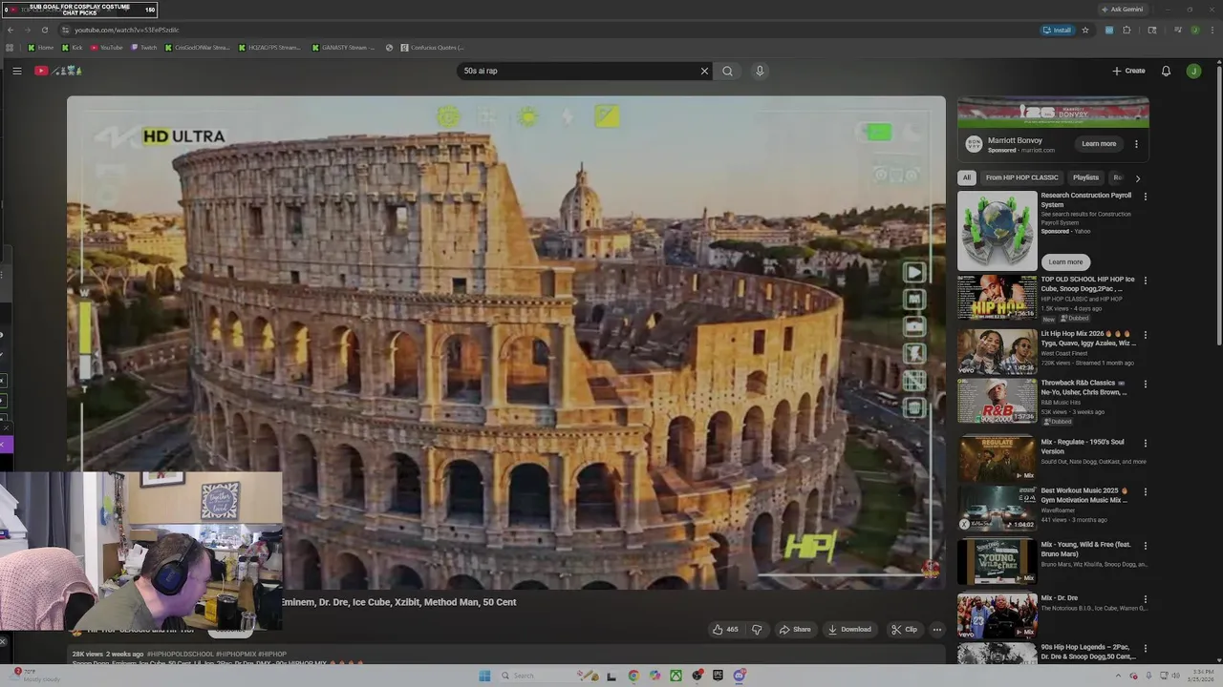Open Mix - Regulate 1950's Soul Version
The height and width of the screenshot is (687, 1223).
(x=1083, y=447)
